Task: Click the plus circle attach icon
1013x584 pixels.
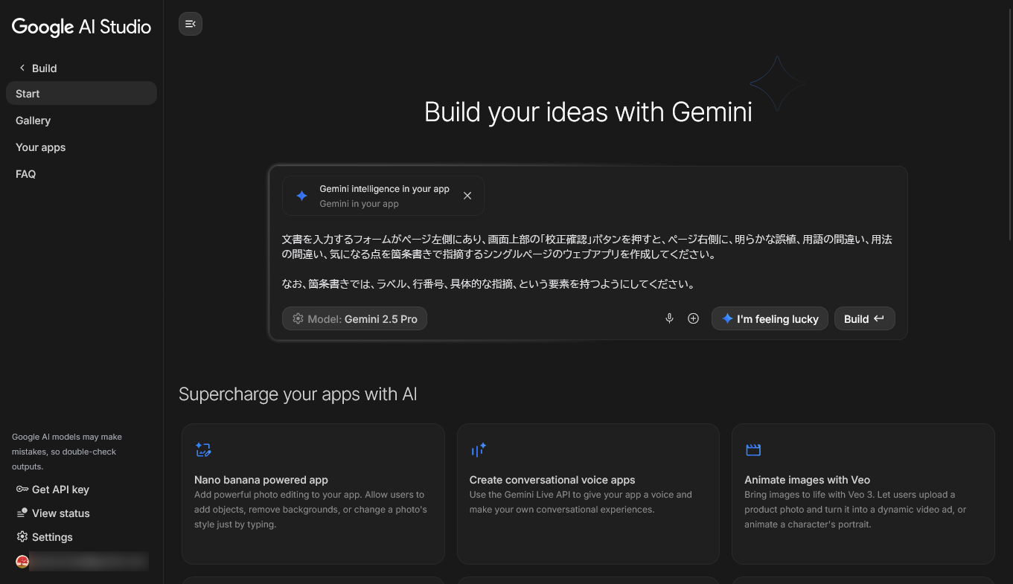Action: pos(693,318)
